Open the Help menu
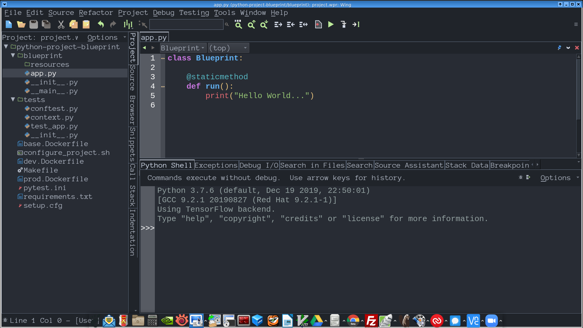Image resolution: width=583 pixels, height=328 pixels. (x=279, y=13)
